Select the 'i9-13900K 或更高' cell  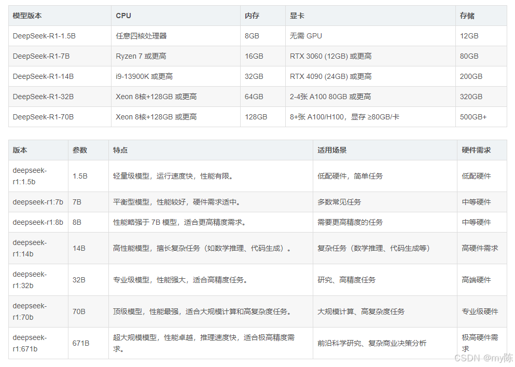pos(176,76)
